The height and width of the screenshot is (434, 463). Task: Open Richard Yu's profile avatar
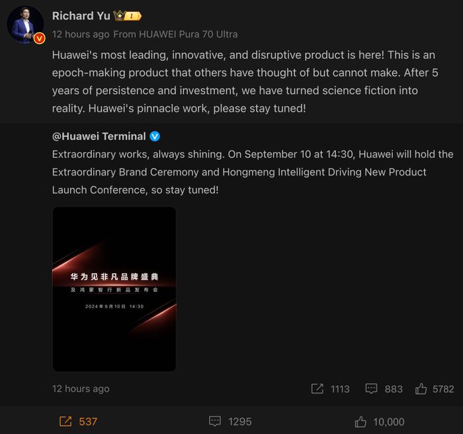click(x=25, y=24)
